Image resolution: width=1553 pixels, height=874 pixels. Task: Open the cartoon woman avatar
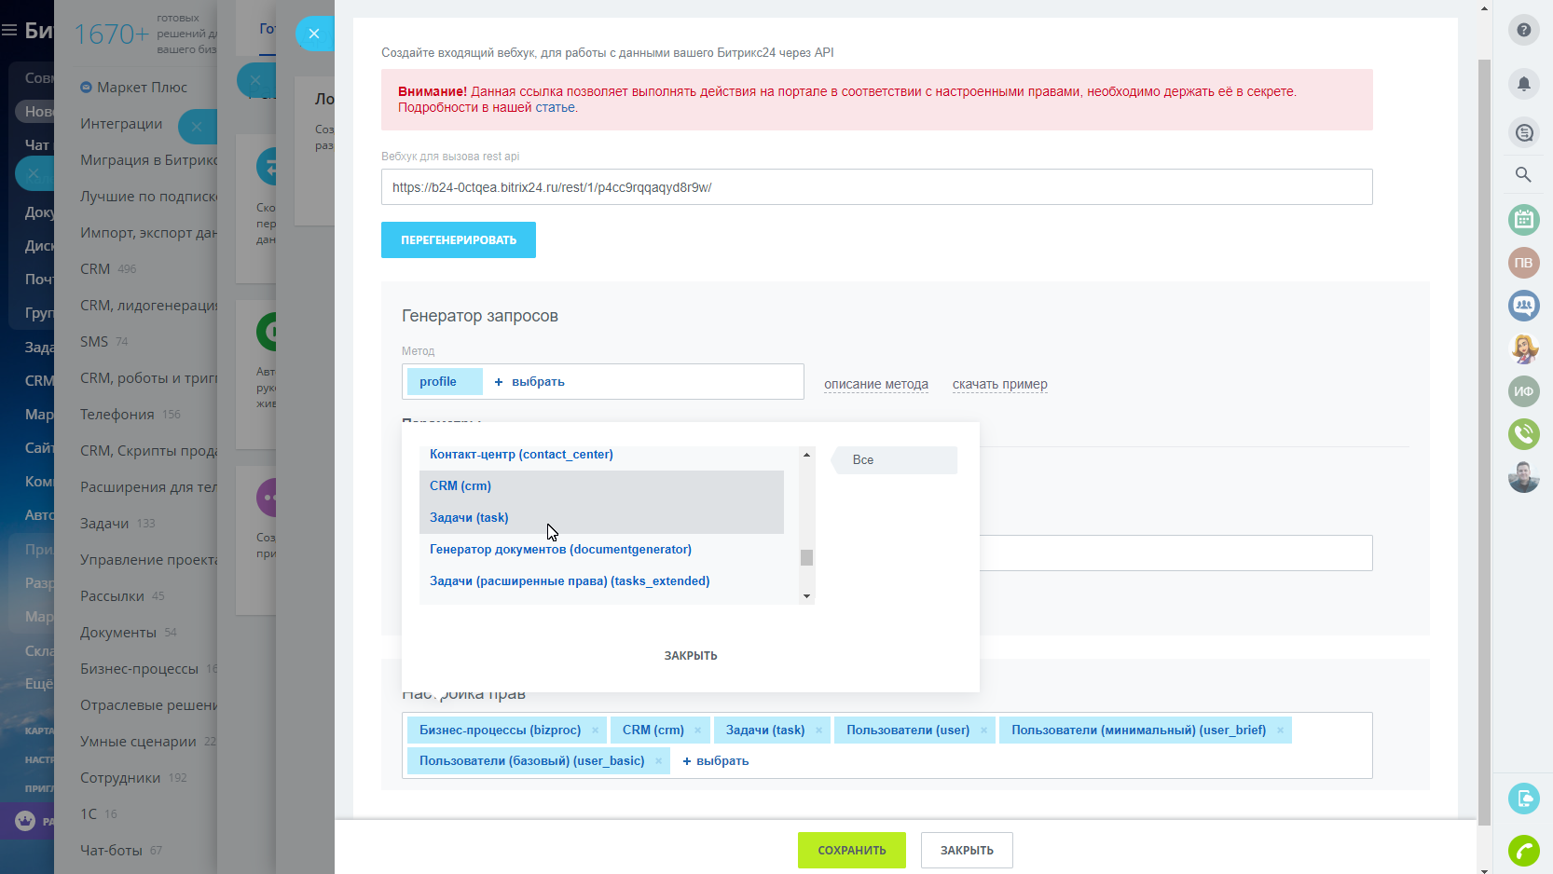tap(1523, 348)
